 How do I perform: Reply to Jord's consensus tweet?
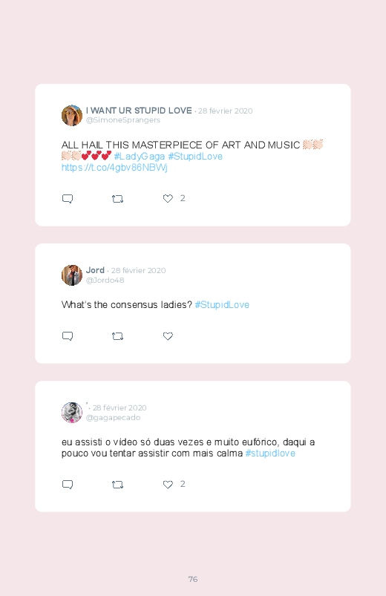pyautogui.click(x=68, y=336)
